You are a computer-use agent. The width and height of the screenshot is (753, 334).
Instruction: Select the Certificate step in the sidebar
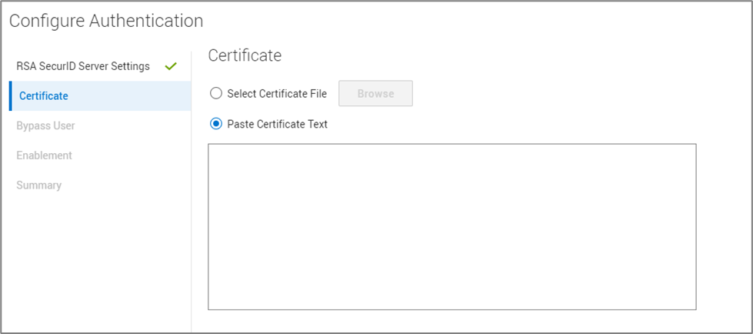44,96
